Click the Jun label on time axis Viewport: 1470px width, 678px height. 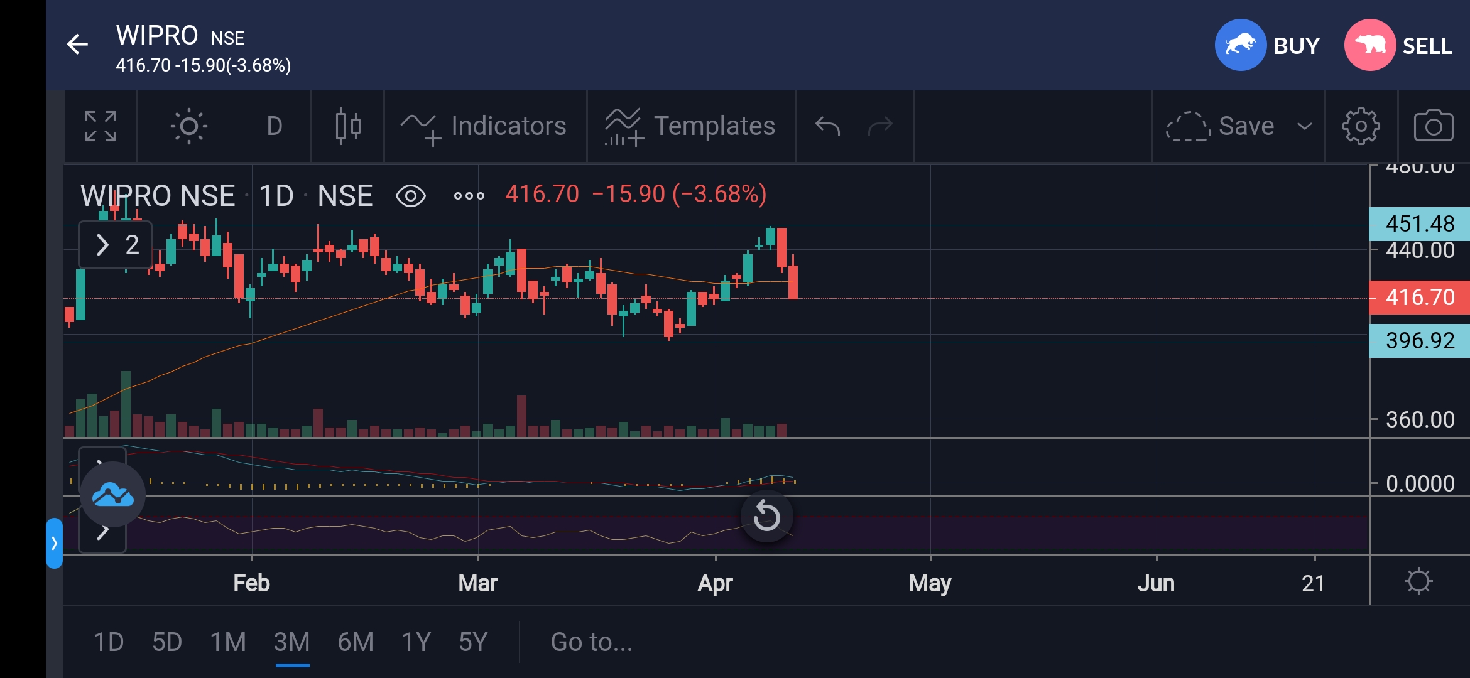pyautogui.click(x=1156, y=583)
